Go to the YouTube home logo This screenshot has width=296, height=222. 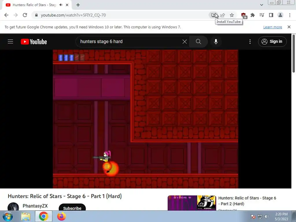tap(34, 42)
